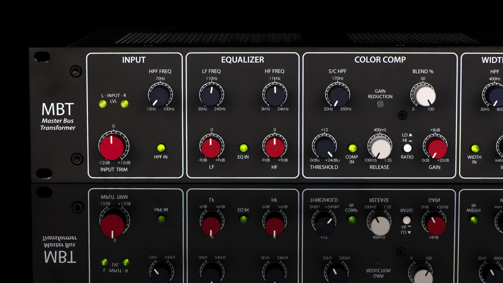The width and height of the screenshot is (503, 283).
Task: Click the MBT logo text
Action: 58,110
